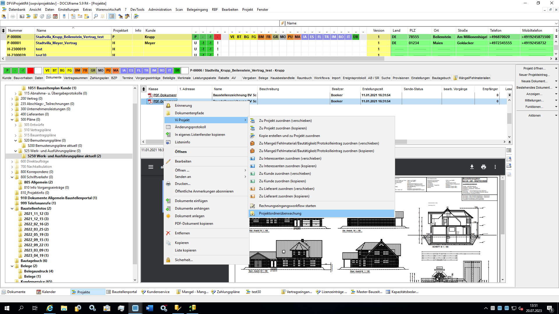Viewport: 559px width, 314px height.
Task: Click the new email toolbar icon
Action: click(x=80, y=16)
